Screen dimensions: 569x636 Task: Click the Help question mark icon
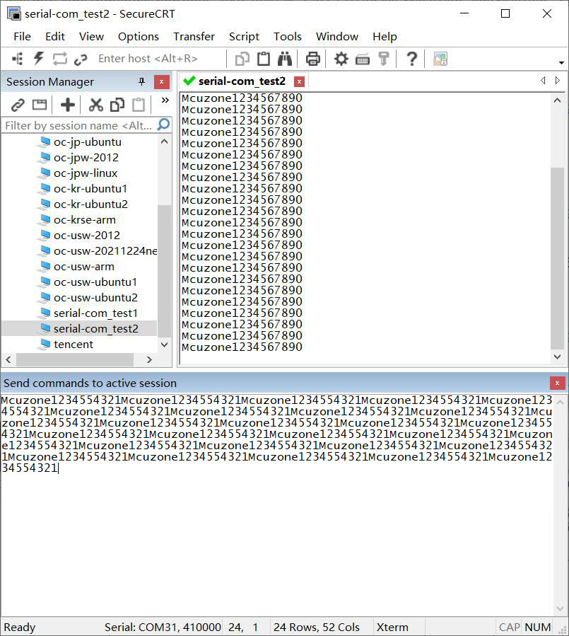pyautogui.click(x=412, y=59)
